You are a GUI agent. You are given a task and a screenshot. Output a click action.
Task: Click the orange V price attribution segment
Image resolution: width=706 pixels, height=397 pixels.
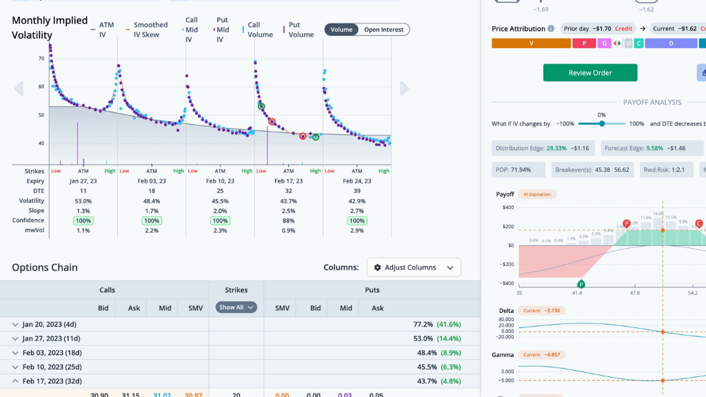point(531,43)
